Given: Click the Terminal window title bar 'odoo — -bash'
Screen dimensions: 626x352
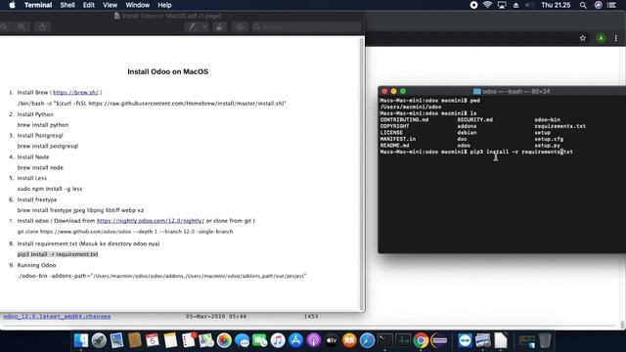Looking at the screenshot, I should coord(512,91).
